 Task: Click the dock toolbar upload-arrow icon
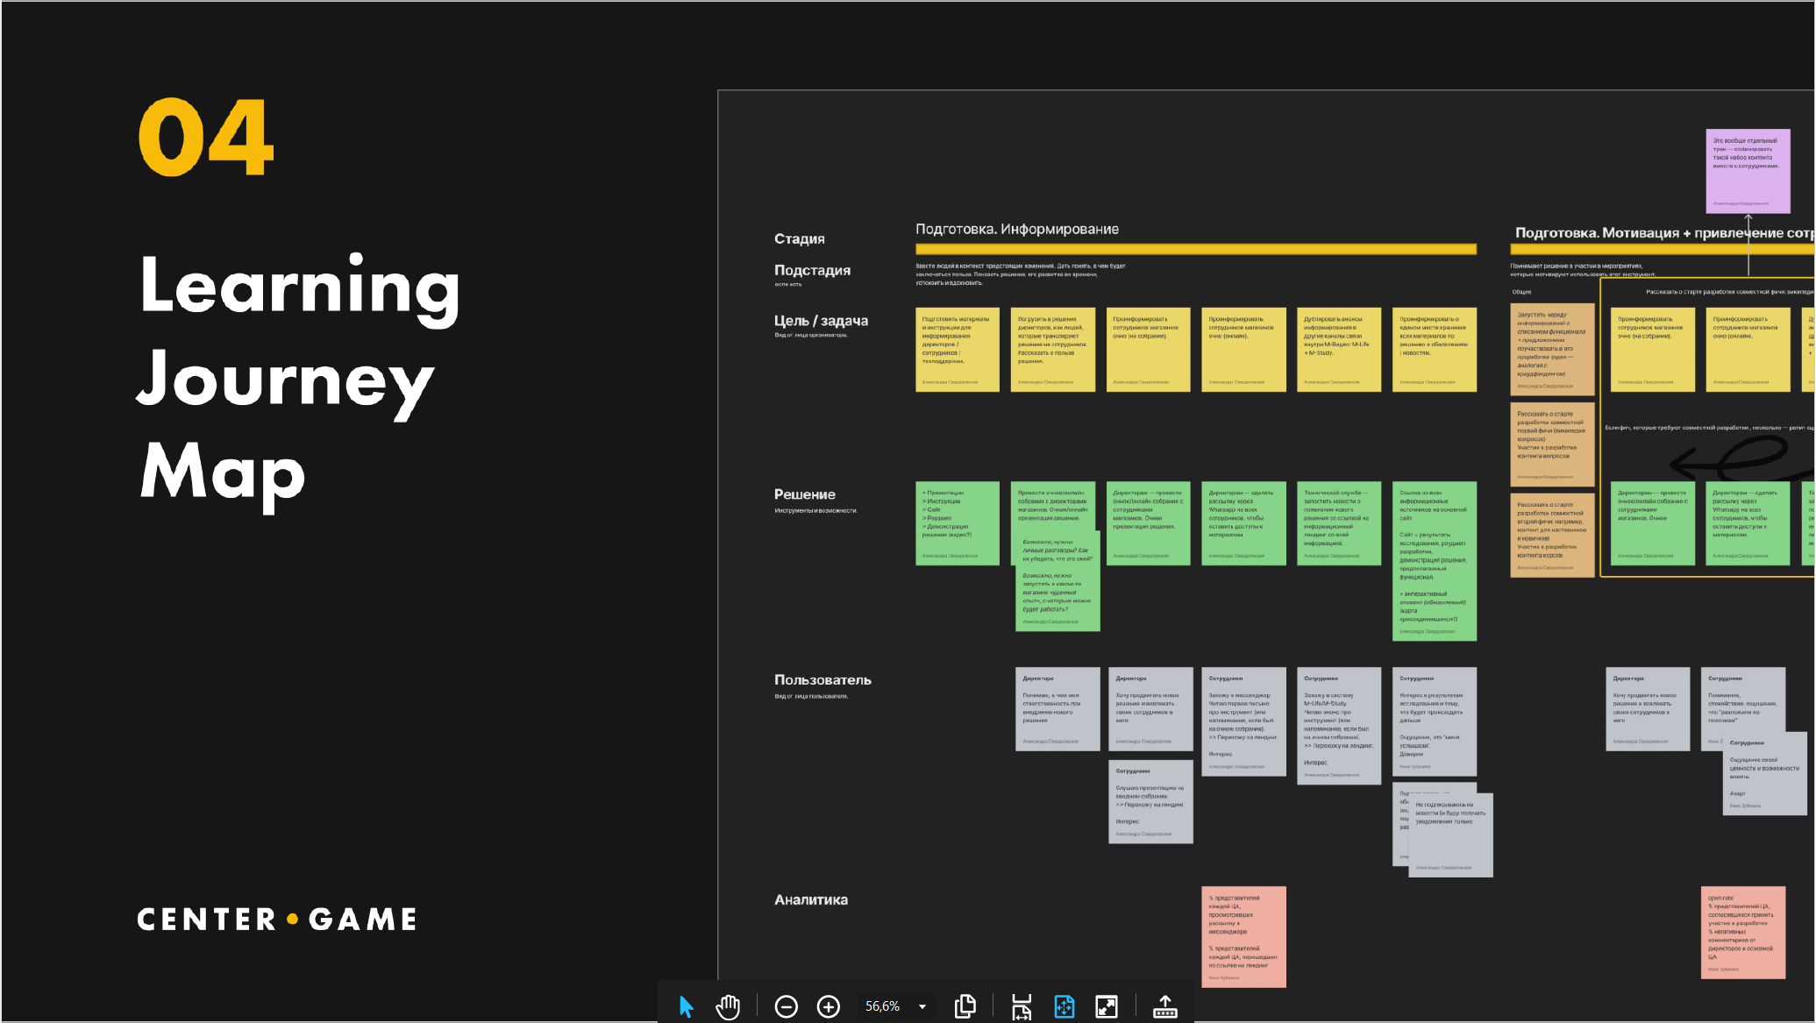pyautogui.click(x=1164, y=1006)
